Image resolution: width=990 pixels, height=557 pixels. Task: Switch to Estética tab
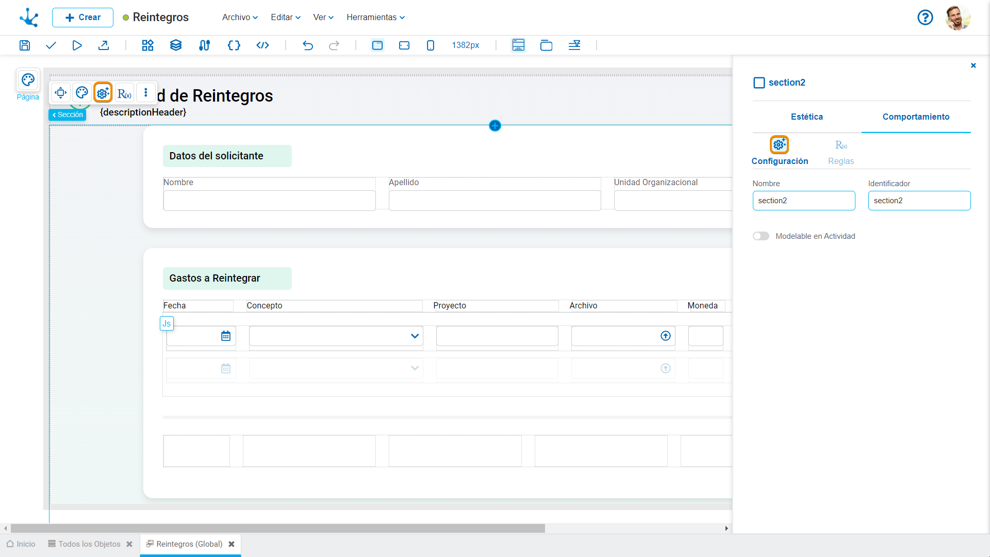point(807,117)
